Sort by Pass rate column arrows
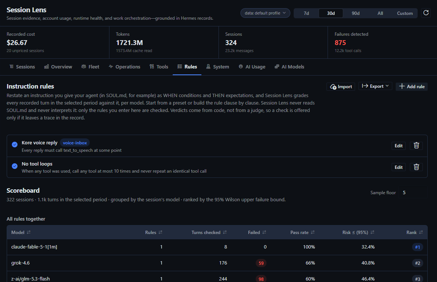Viewport: 437px width, 282px height. click(313, 232)
